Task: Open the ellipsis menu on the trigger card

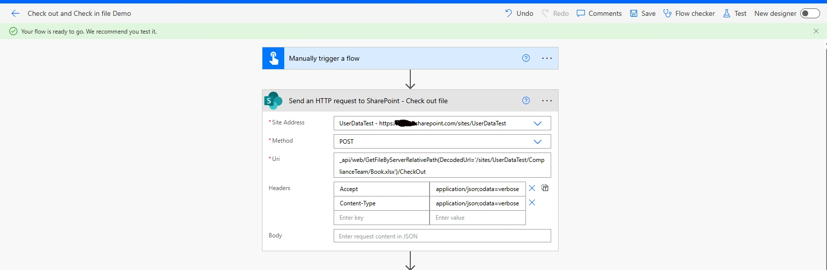Action: [x=547, y=58]
